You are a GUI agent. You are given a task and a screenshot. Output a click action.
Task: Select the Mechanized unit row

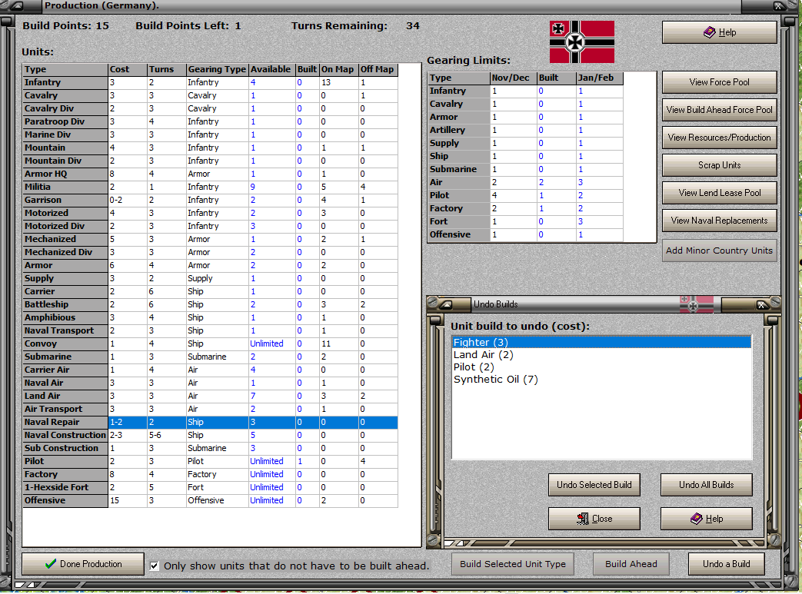210,239
